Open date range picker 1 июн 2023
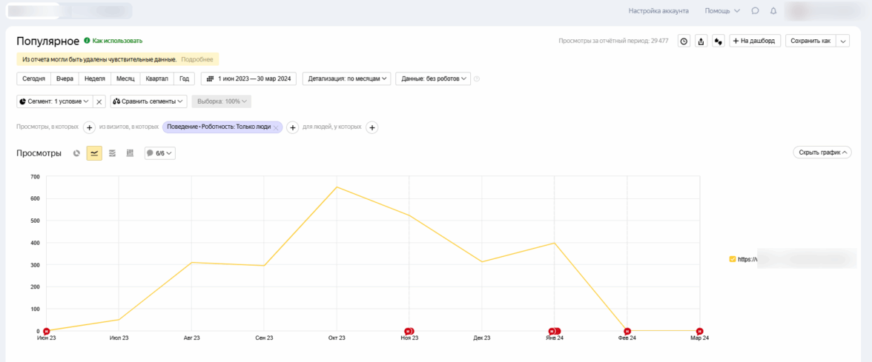The height and width of the screenshot is (362, 872). [x=248, y=78]
